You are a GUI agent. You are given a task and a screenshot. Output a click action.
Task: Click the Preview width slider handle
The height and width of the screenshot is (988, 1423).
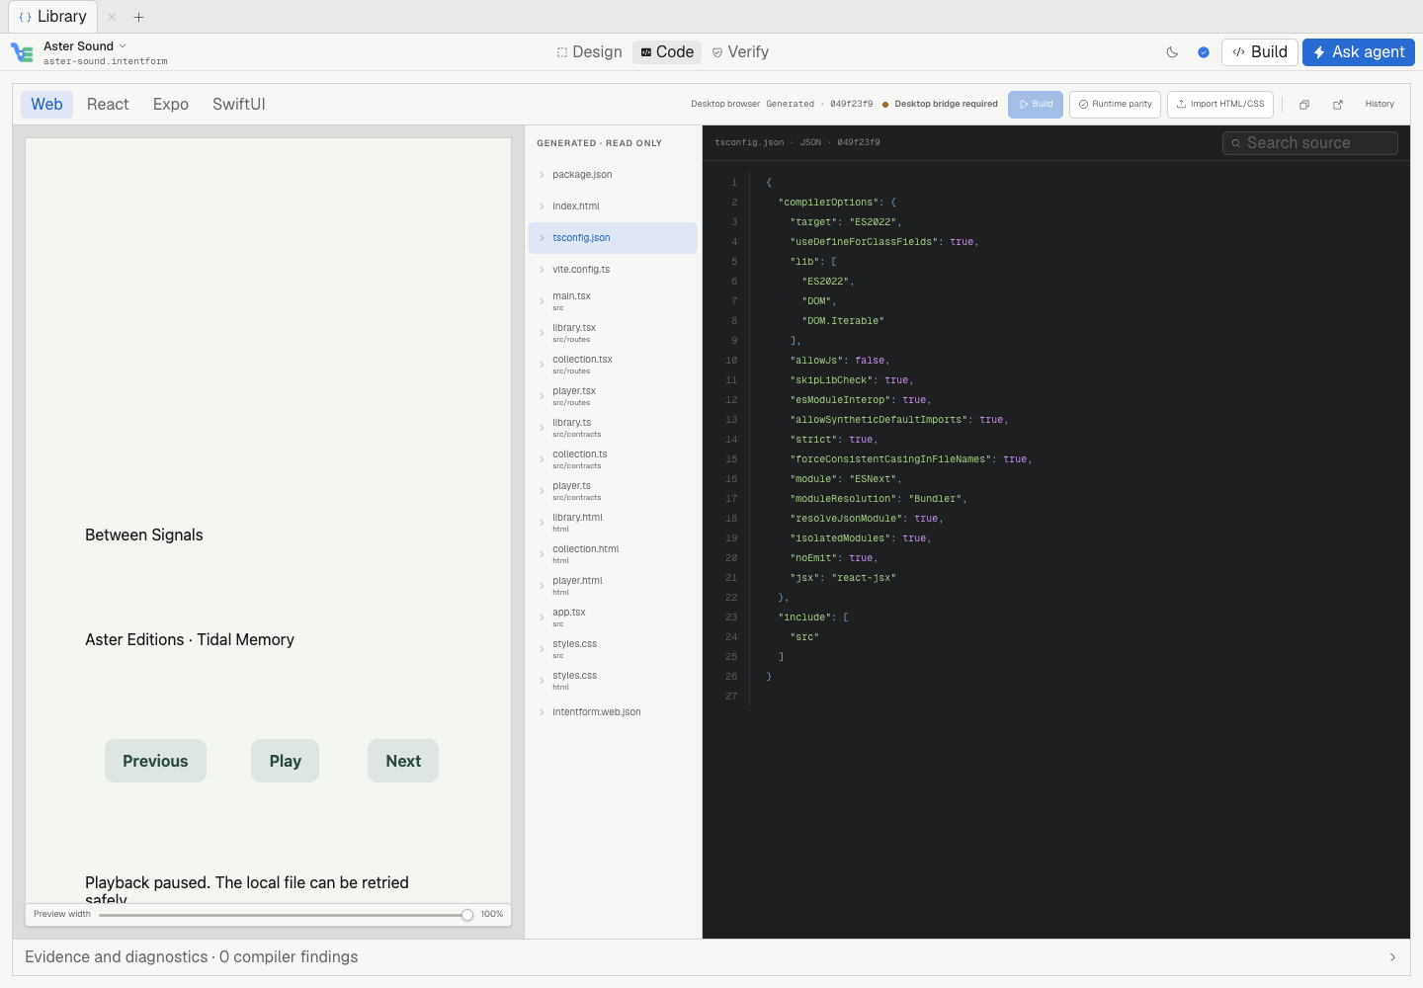pyautogui.click(x=467, y=915)
